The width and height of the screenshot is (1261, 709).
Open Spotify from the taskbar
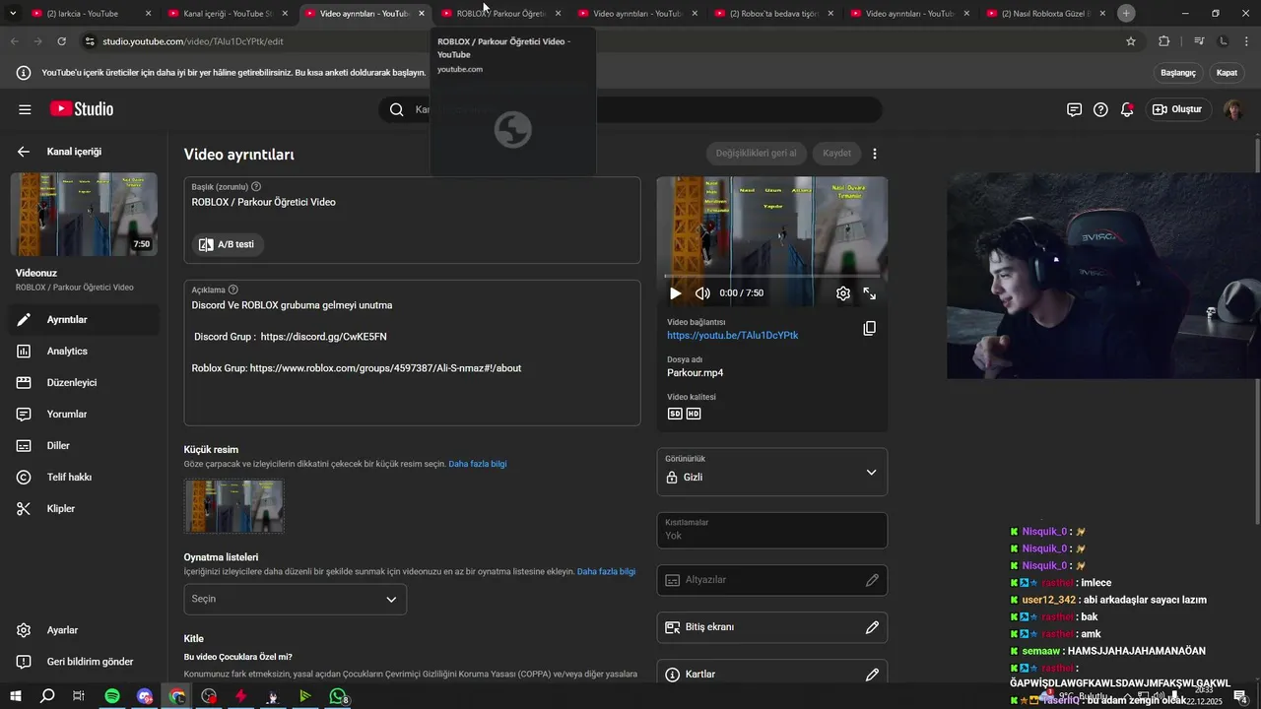pyautogui.click(x=112, y=696)
